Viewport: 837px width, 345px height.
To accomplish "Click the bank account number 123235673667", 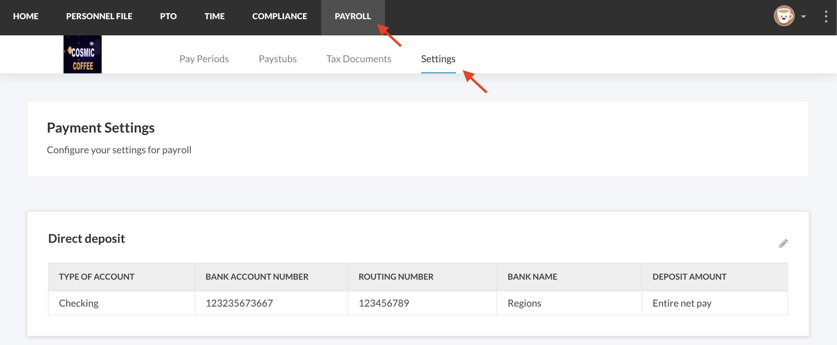I will pos(239,303).
